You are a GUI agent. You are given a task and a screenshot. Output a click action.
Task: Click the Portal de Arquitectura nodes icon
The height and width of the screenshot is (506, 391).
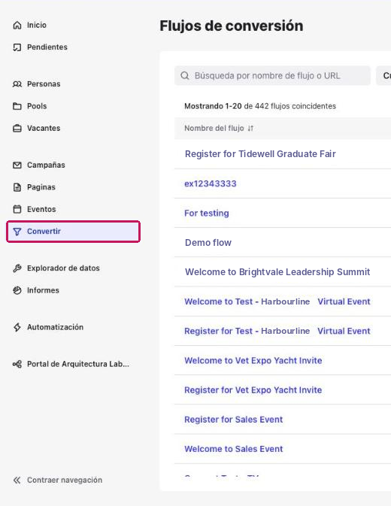coord(17,365)
